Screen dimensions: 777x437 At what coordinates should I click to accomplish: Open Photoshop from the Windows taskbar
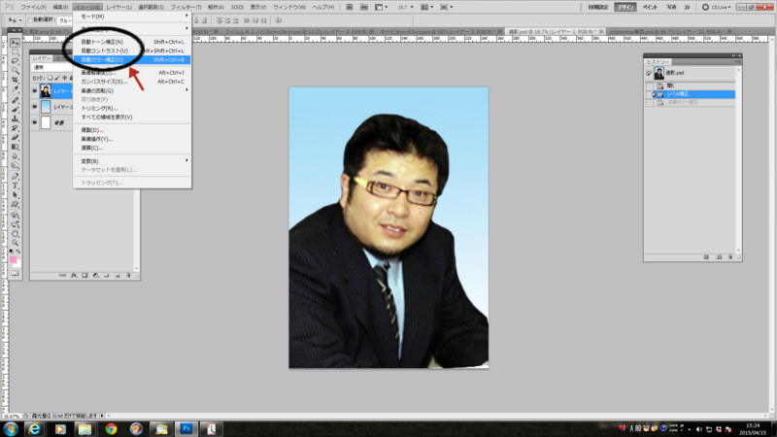tap(186, 428)
